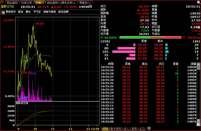Viewport: 201px width, 131px height.
Task: Click the tick row with total volume 14905
Action: [149, 86]
